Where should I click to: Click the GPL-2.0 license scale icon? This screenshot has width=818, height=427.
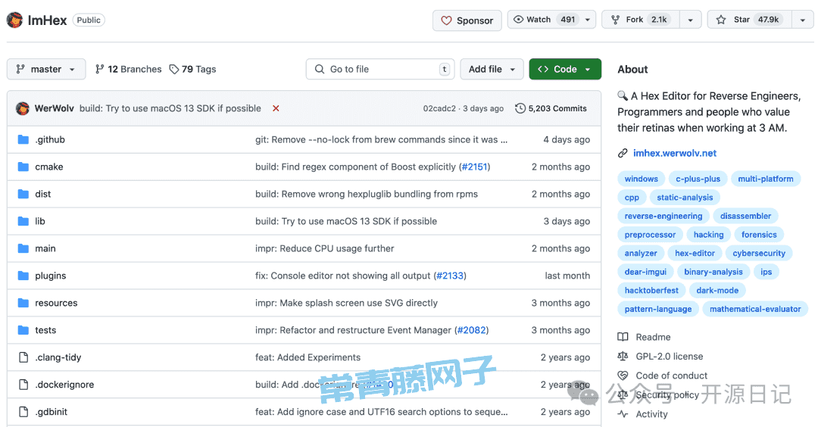(x=623, y=356)
